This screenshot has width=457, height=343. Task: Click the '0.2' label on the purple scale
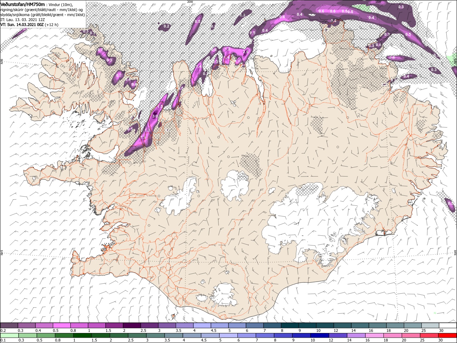tap(3, 330)
